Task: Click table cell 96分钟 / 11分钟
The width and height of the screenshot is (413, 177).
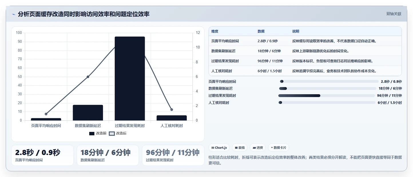Action: [x=270, y=61]
